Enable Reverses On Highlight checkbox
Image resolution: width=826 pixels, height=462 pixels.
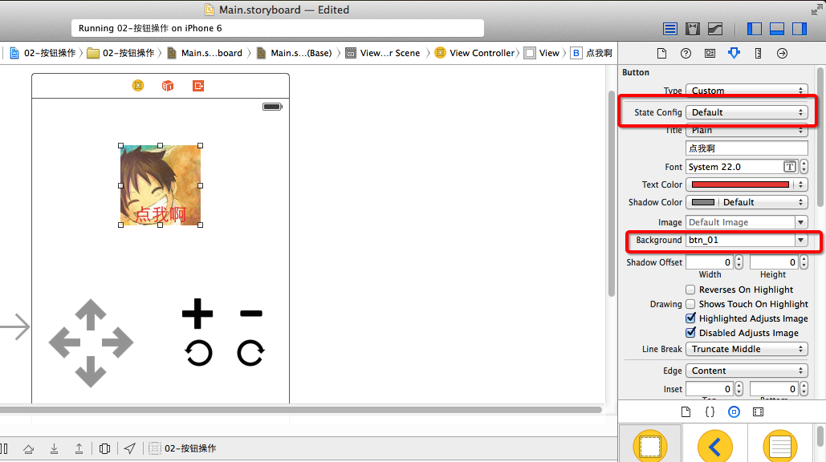pos(690,290)
